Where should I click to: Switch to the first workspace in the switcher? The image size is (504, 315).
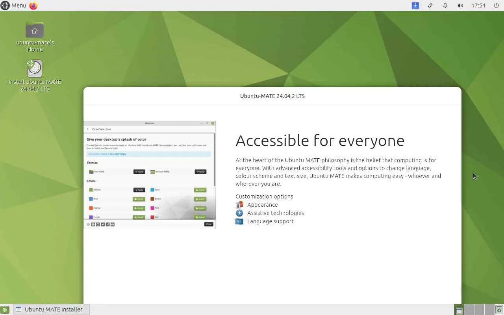click(459, 310)
